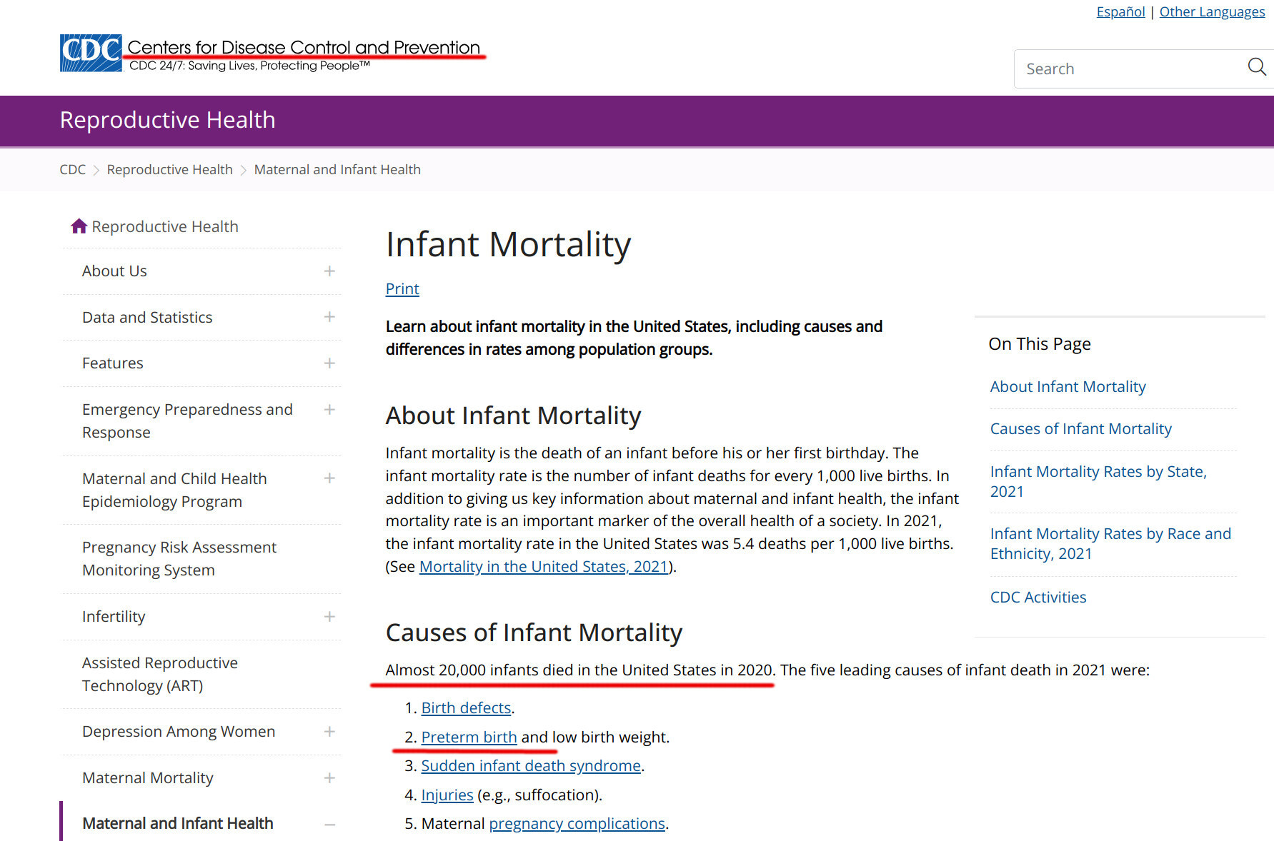Collapse Maternal and Infant Health section
Image resolution: width=1274 pixels, height=841 pixels.
pos(329,825)
